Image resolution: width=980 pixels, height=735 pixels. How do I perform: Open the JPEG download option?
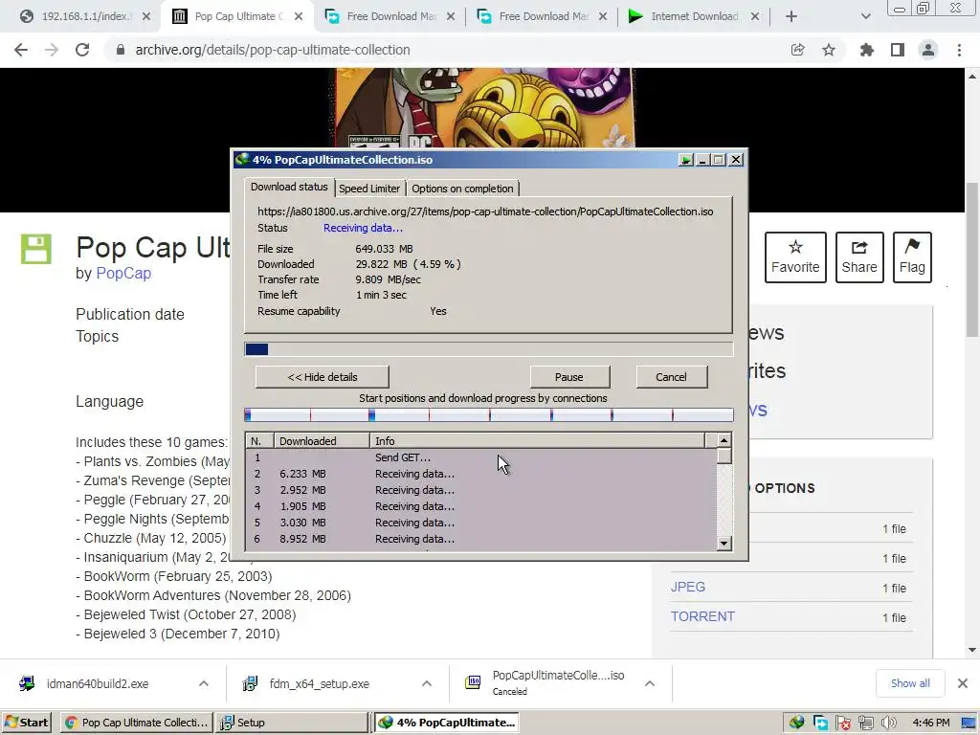pyautogui.click(x=687, y=587)
